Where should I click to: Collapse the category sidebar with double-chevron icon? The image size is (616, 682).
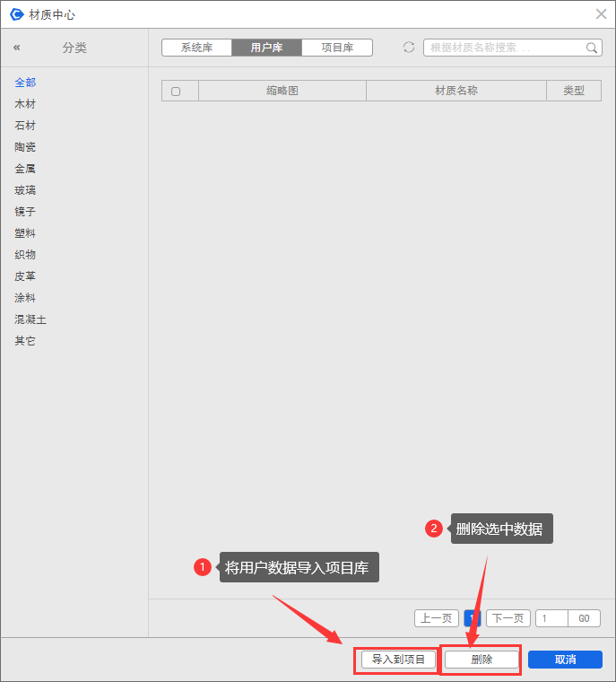point(17,48)
